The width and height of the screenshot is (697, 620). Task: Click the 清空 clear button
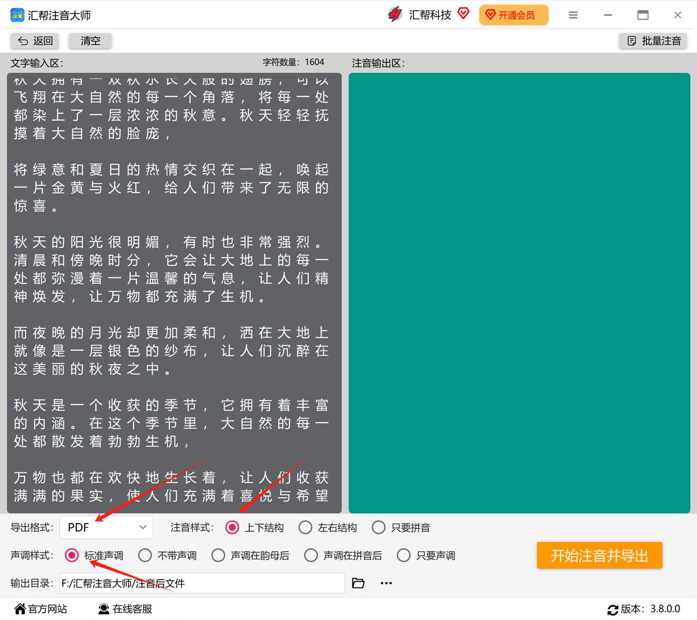(90, 41)
